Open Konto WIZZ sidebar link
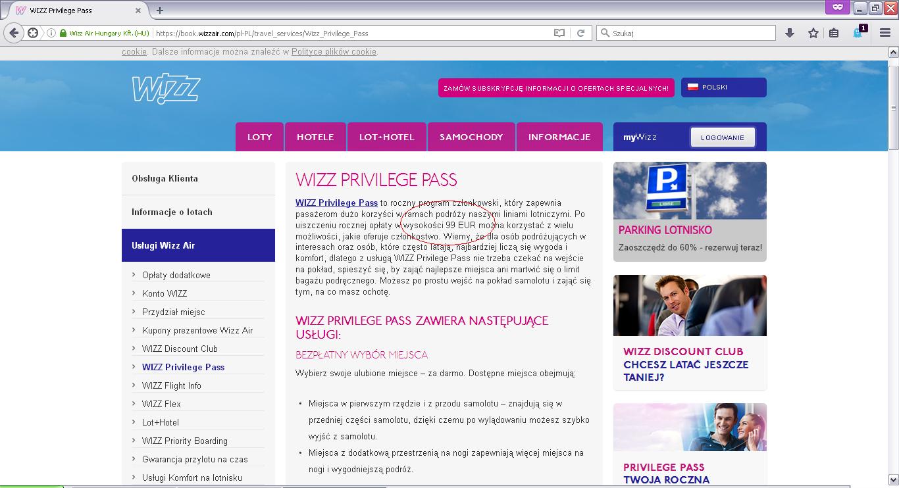Viewport: 899px width, 488px height. click(165, 293)
